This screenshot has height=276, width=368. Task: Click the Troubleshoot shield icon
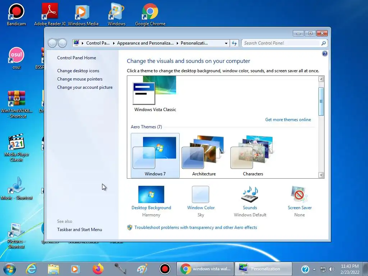pos(129,227)
